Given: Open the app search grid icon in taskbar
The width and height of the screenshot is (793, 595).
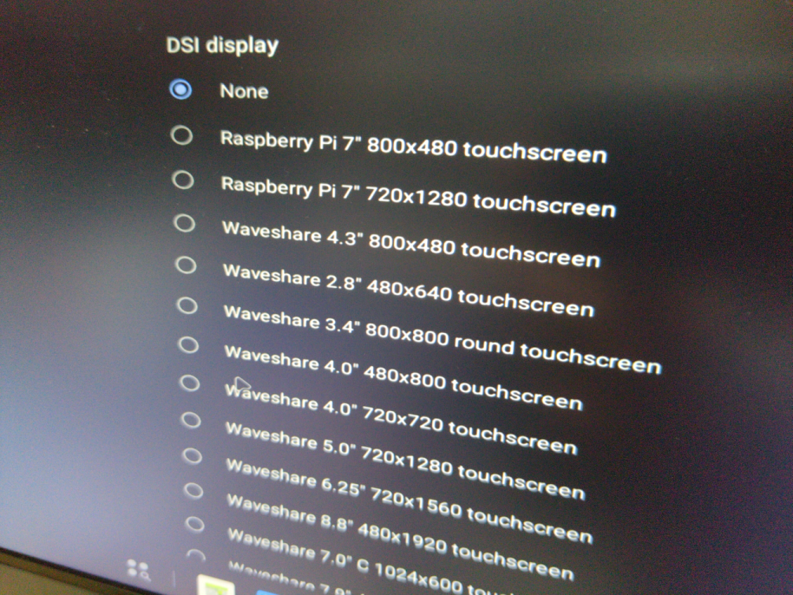Looking at the screenshot, I should click(x=138, y=570).
